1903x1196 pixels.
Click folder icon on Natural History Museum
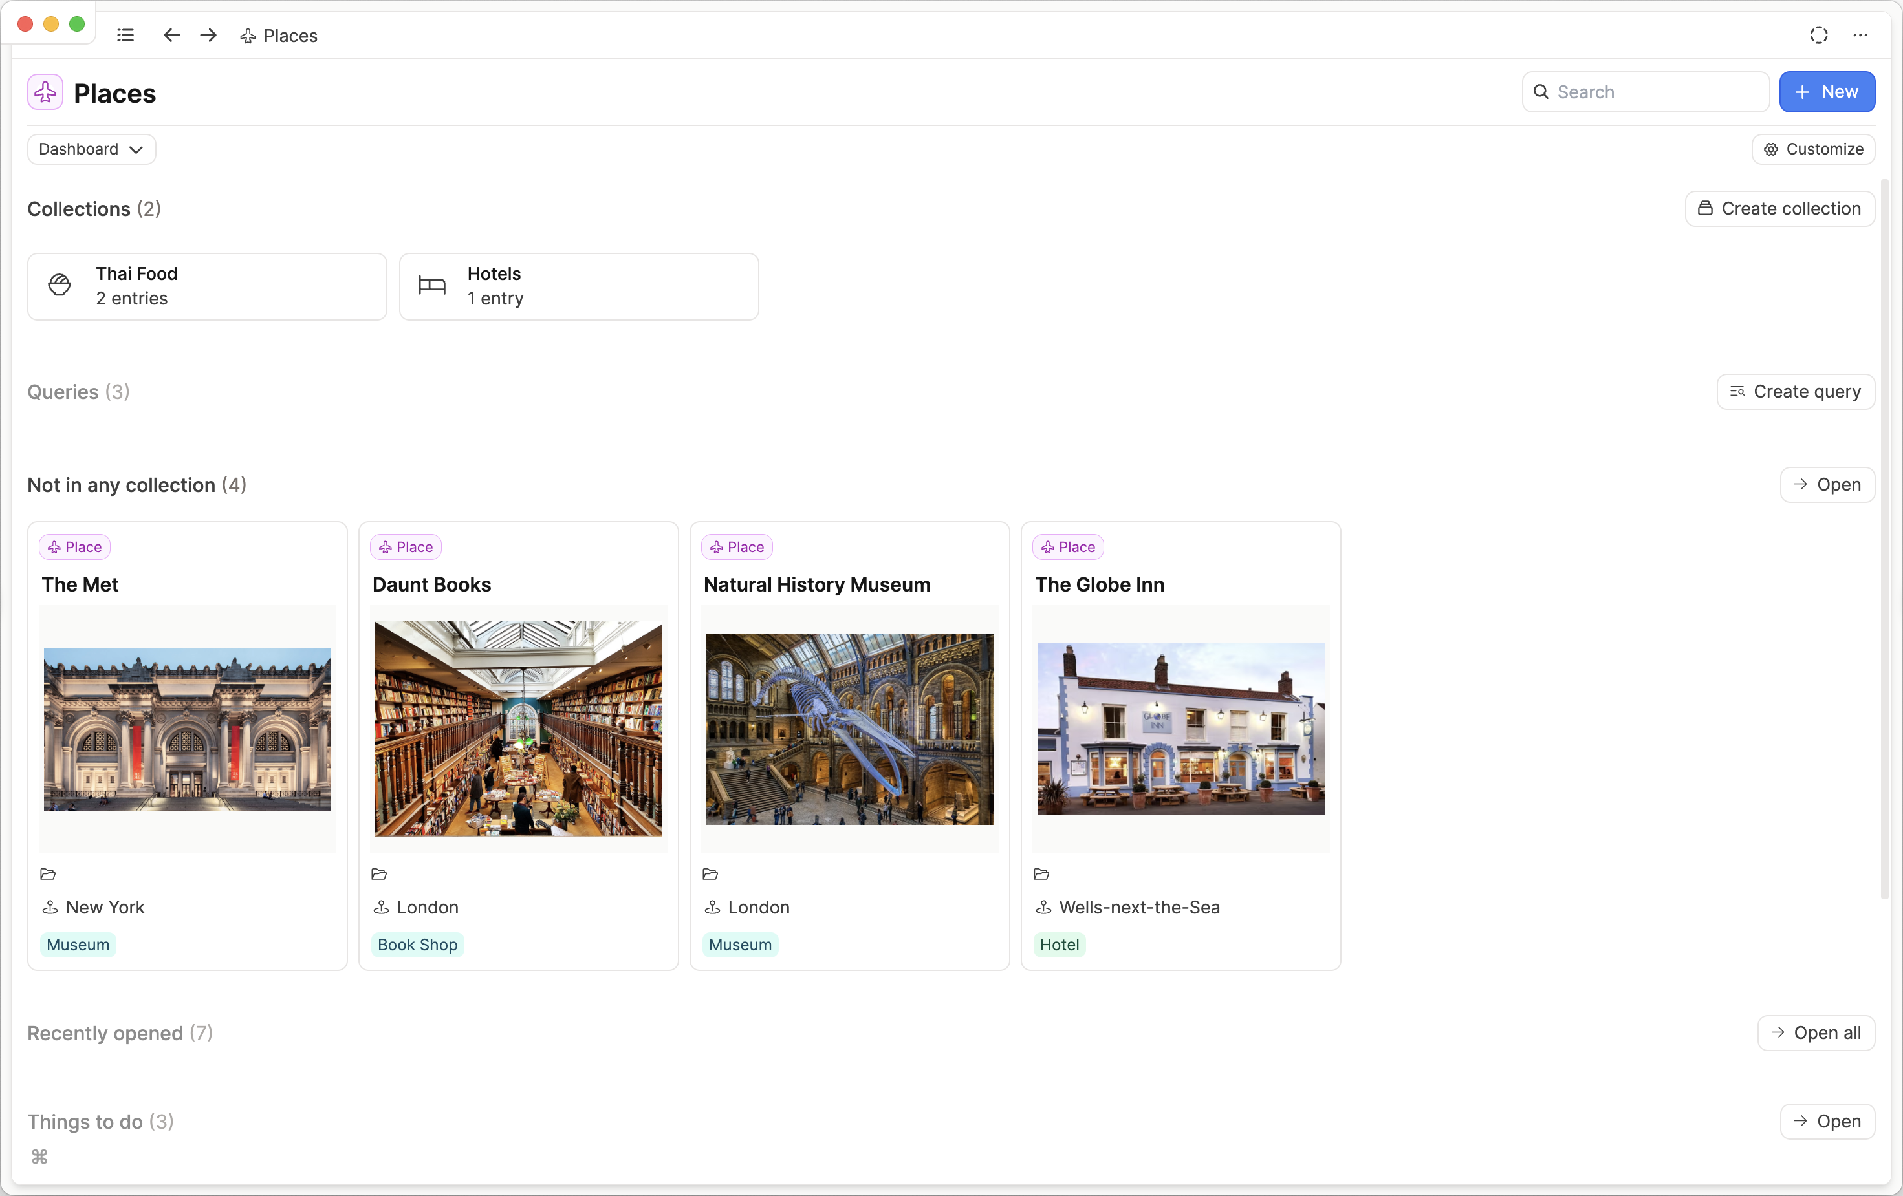710,873
